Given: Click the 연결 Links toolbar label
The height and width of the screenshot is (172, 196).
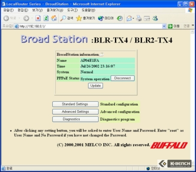Looking at the screenshot, I should [187, 26].
